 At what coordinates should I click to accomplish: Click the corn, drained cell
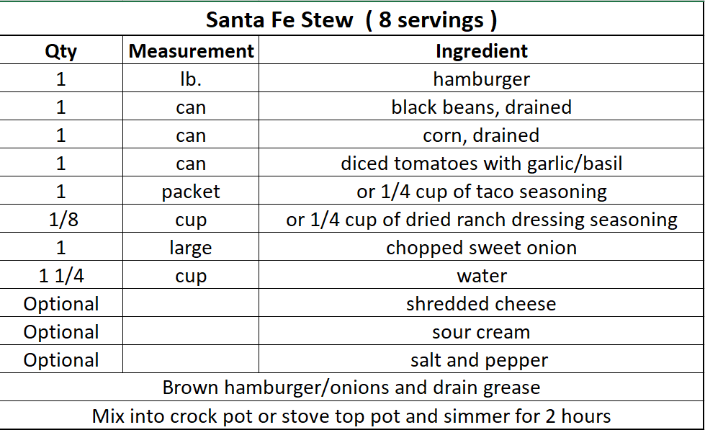pyautogui.click(x=481, y=135)
